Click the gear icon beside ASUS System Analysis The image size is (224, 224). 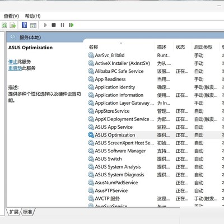click(x=91, y=167)
